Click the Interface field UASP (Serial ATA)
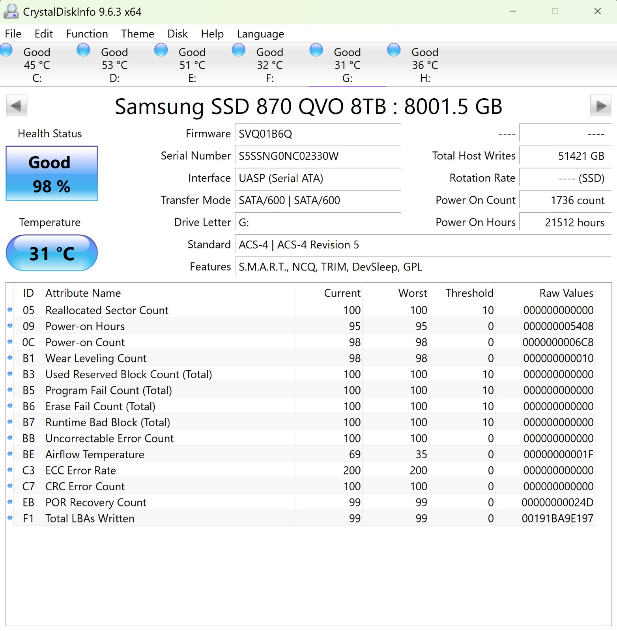This screenshot has width=617, height=631. click(x=318, y=178)
